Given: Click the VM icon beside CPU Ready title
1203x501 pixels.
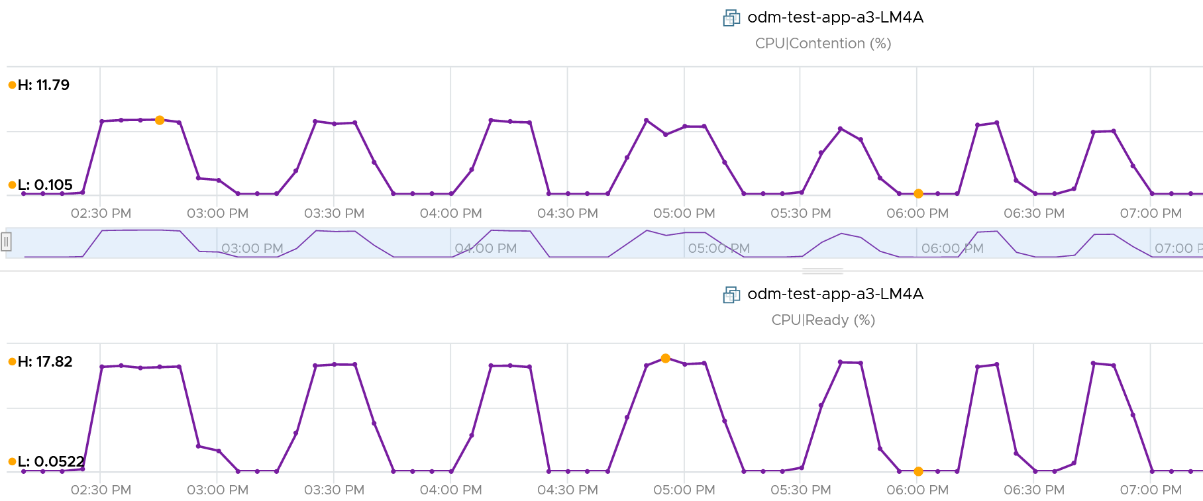Looking at the screenshot, I should [x=731, y=295].
